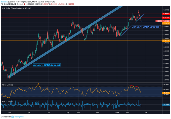Viewport: 171px width, 119px height.
Task: Click the open price value O:9.23247
Action: pyautogui.click(x=45, y=4)
